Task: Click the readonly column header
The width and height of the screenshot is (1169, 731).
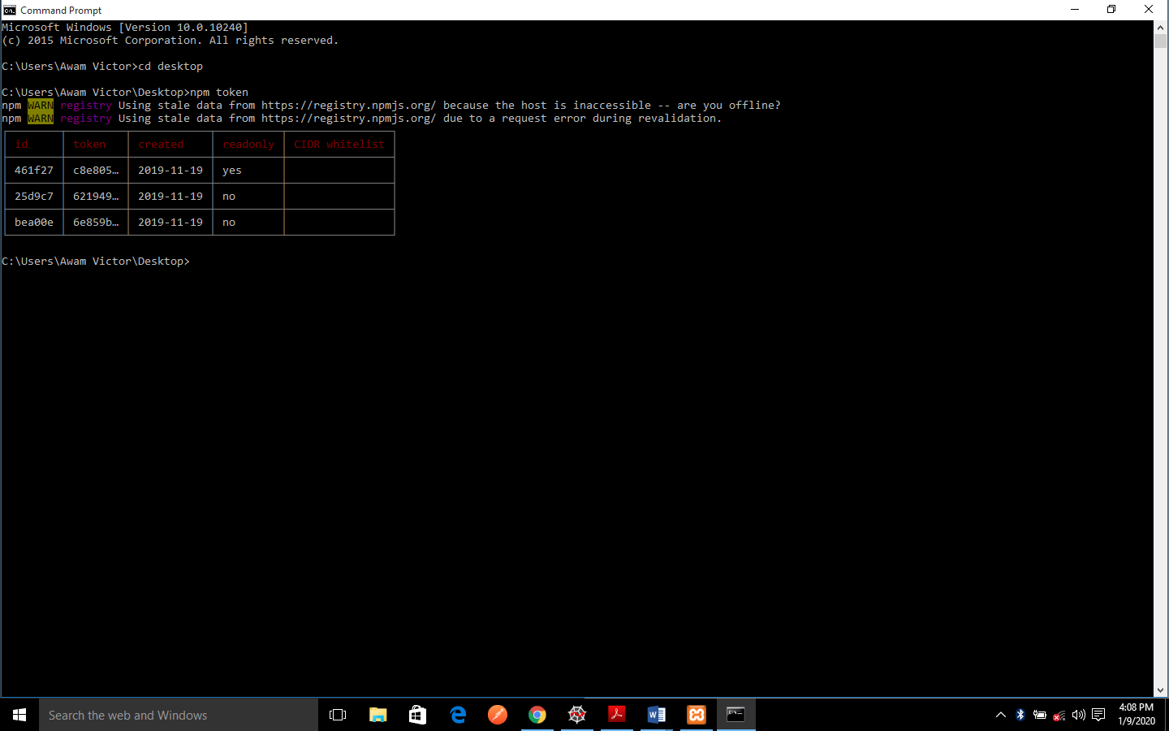Action: [248, 145]
